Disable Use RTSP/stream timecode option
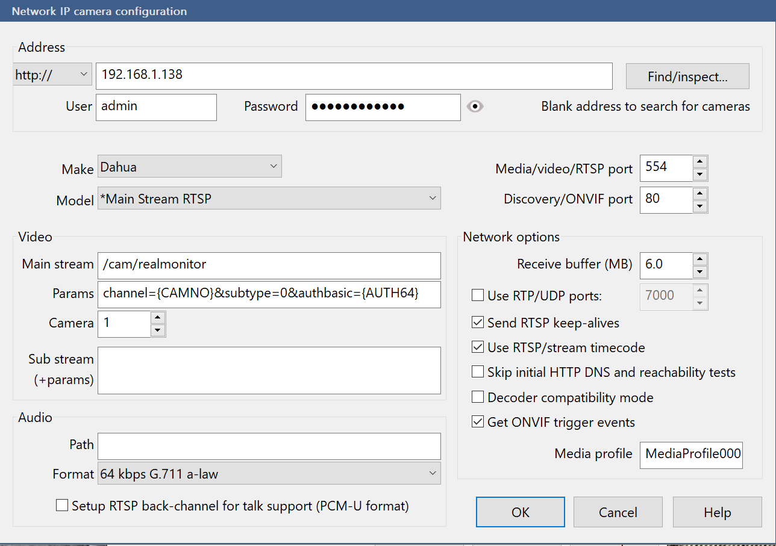This screenshot has height=546, width=776. 478,347
